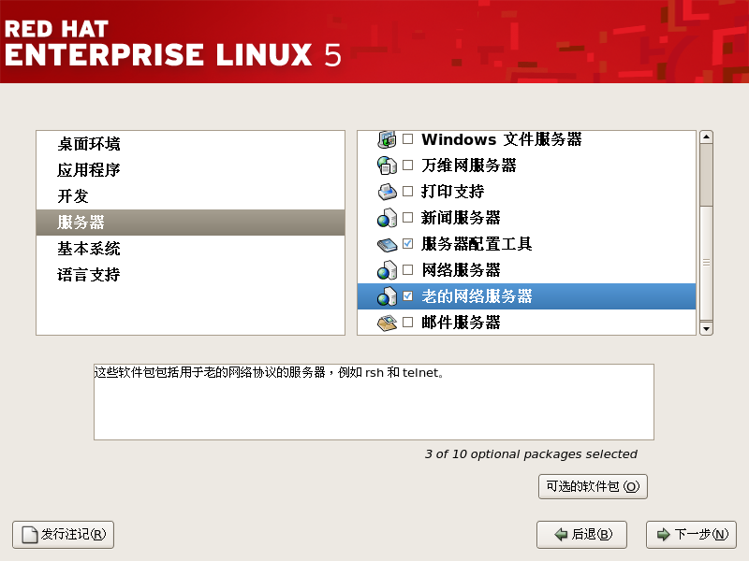
Task: Click the 打印支持 printer icon
Action: pos(387,192)
